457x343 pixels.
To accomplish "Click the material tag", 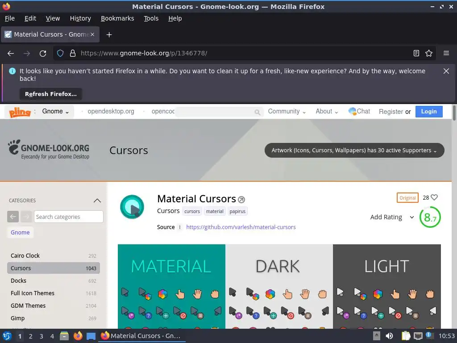I will (x=215, y=211).
